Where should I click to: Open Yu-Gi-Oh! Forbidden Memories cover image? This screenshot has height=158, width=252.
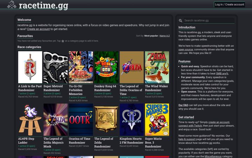81,67
